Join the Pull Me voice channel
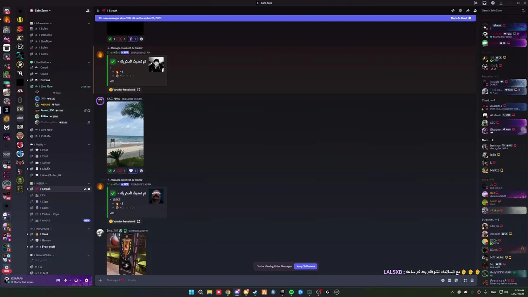Image resolution: width=528 pixels, height=297 pixels. (x=60, y=136)
